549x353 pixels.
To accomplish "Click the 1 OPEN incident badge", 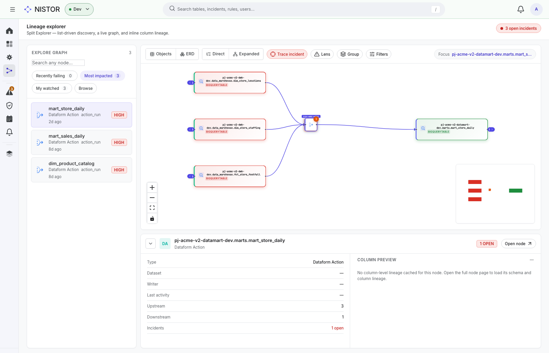I will pos(487,244).
